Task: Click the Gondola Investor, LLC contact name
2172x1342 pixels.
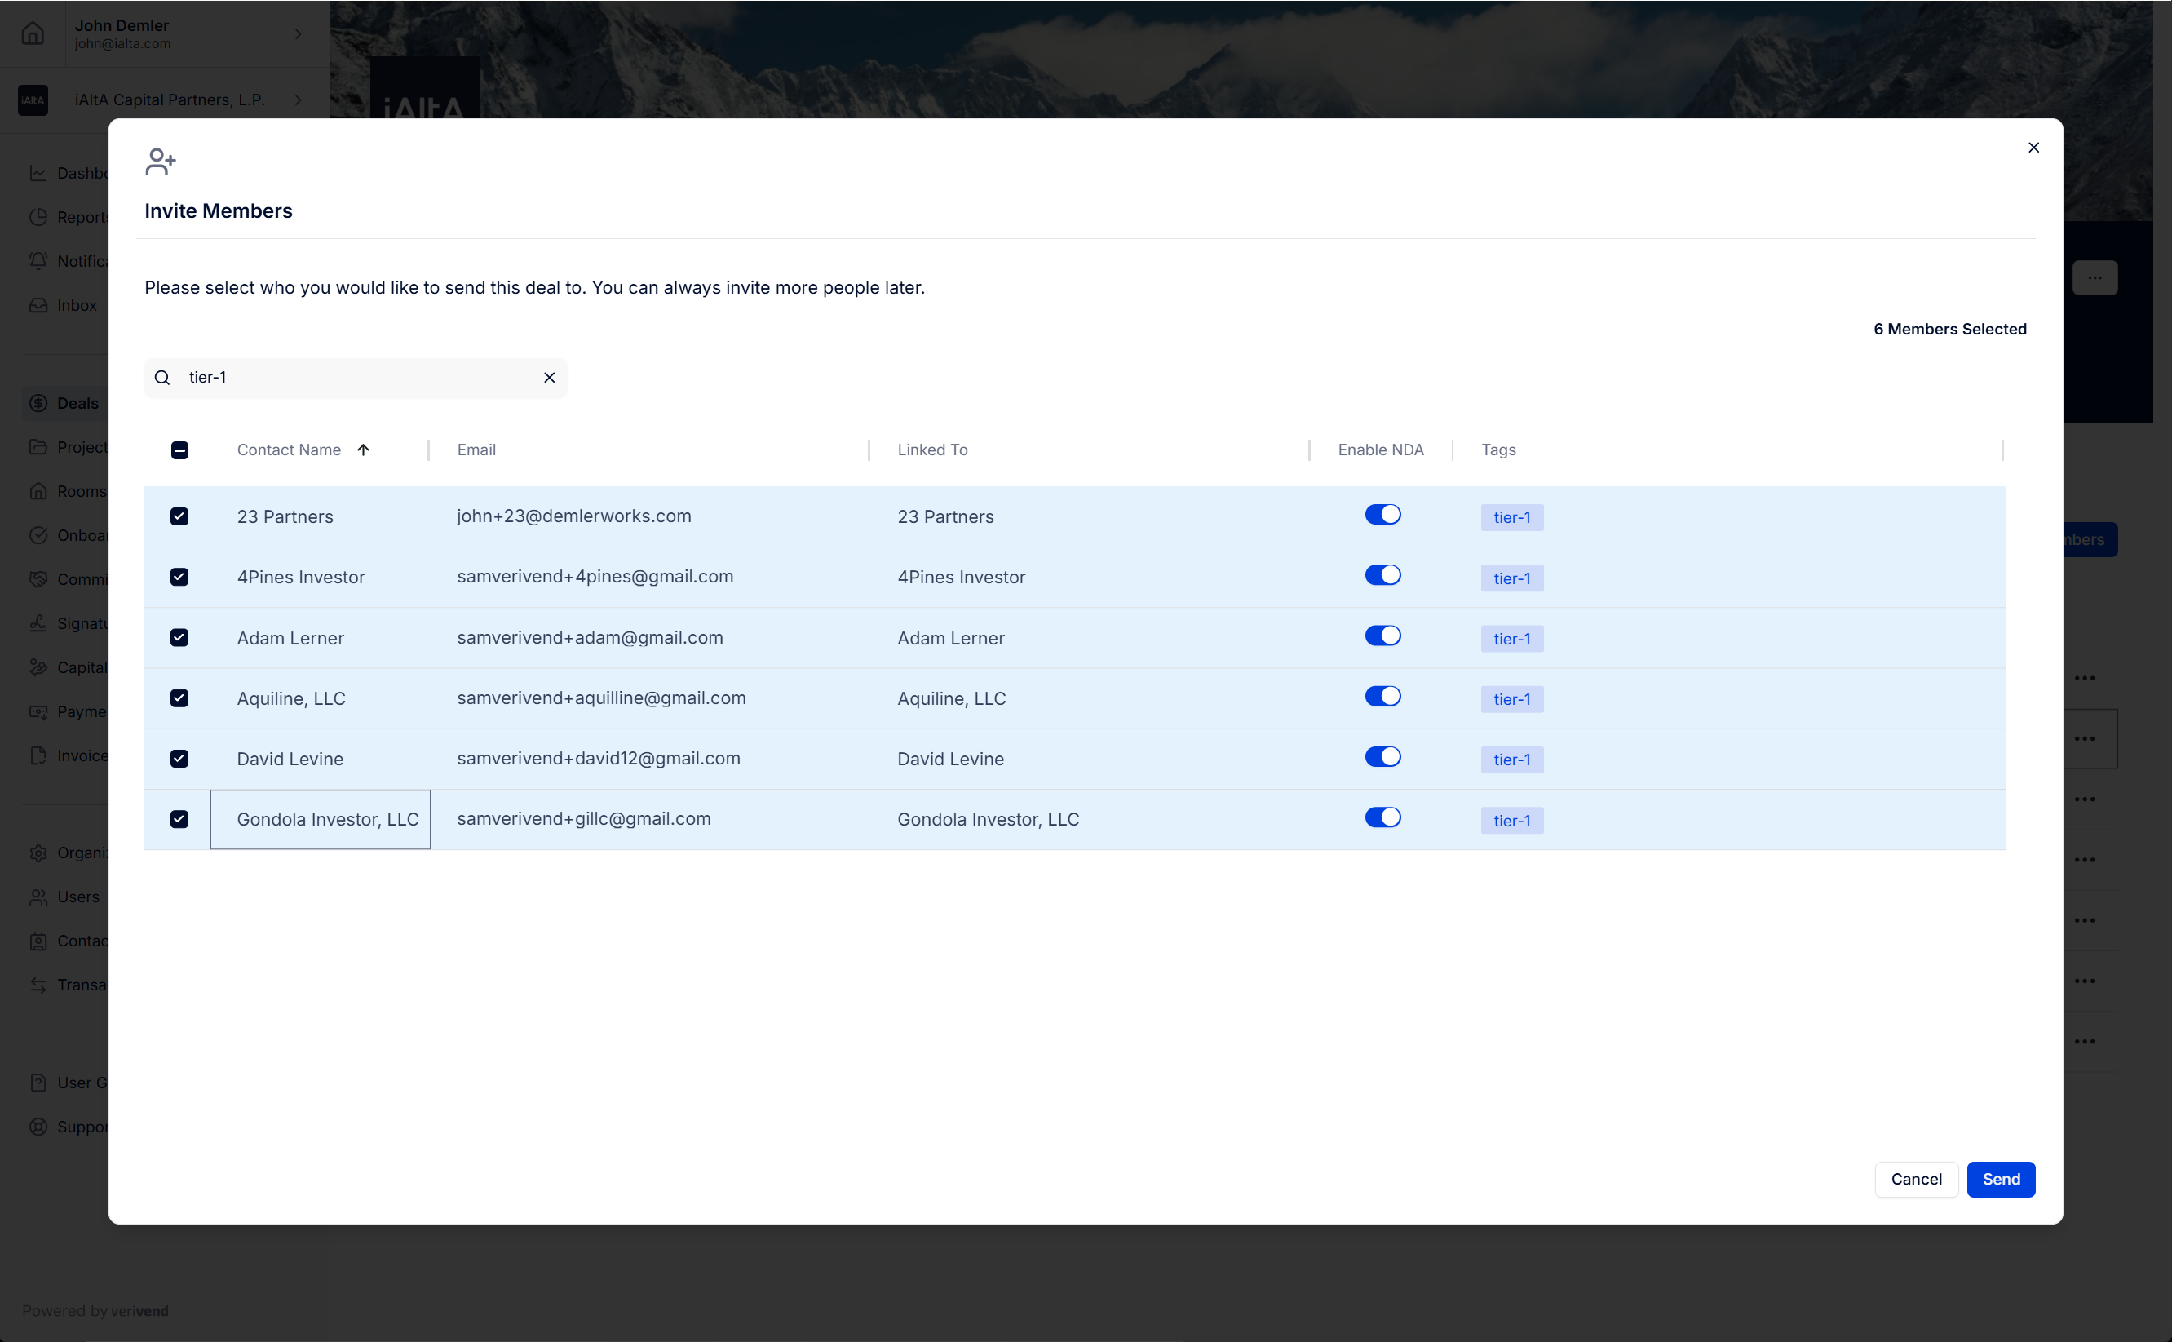Action: click(327, 819)
